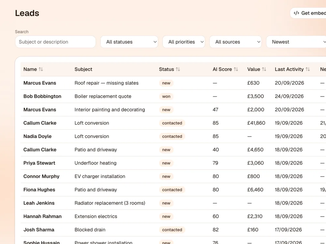Click Patio and driveway subject for Fiona Hughes
This screenshot has width=326, height=244.
96,190
